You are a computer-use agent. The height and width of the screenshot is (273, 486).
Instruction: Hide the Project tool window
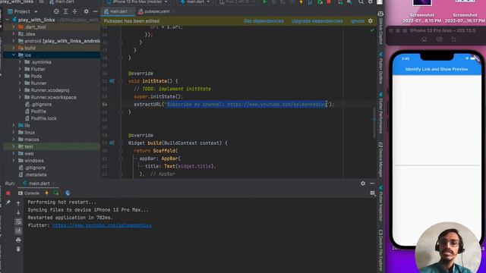tap(95, 11)
